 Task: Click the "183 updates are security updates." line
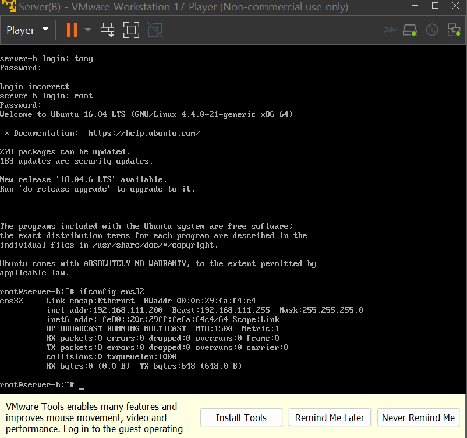pos(76,161)
